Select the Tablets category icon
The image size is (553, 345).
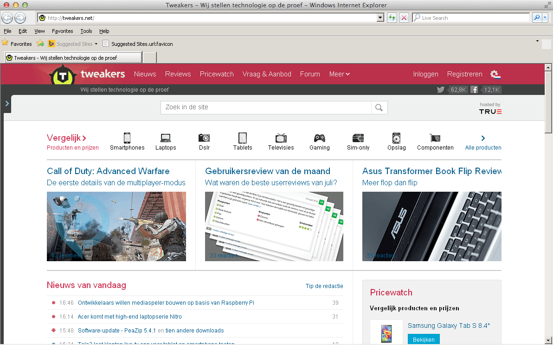[x=243, y=138]
